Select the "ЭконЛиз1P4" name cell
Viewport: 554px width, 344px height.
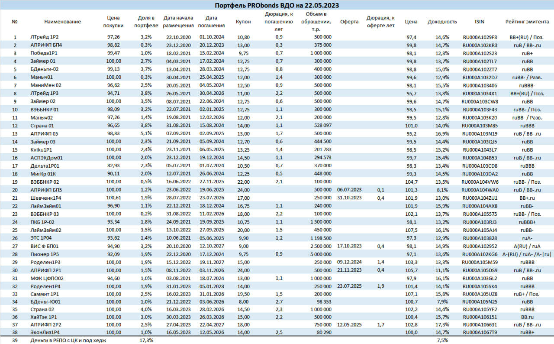pyautogui.click(x=45, y=332)
